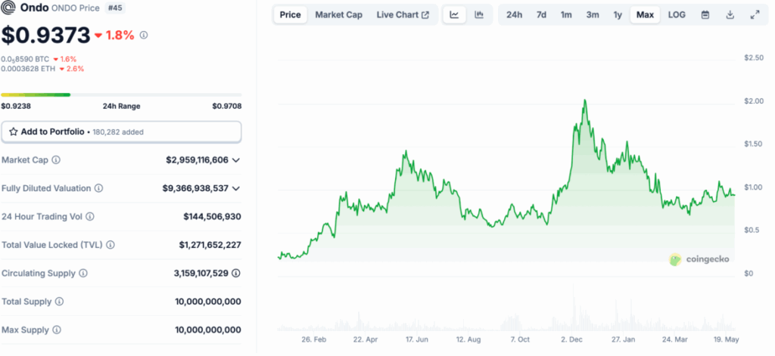
Task: Click the 24h range progress bar
Action: click(121, 94)
